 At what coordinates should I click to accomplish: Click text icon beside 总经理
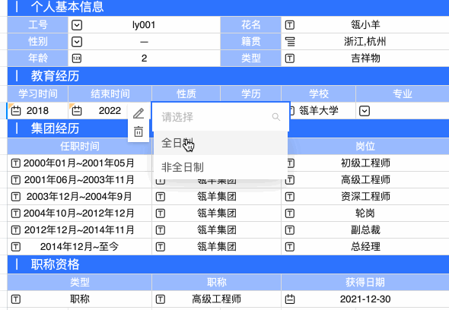click(290, 246)
